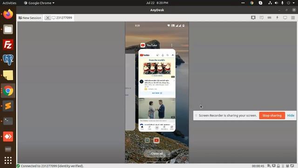Image resolution: width=298 pixels, height=168 pixels.
Task: Click the Stop sharing button
Action: 272,115
